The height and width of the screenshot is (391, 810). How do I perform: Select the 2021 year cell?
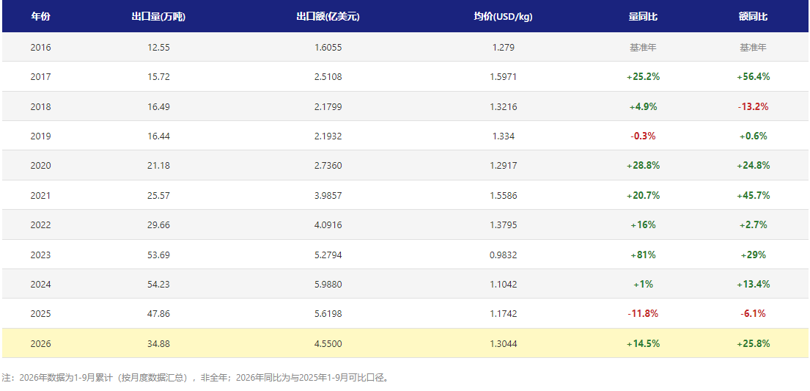tap(41, 195)
